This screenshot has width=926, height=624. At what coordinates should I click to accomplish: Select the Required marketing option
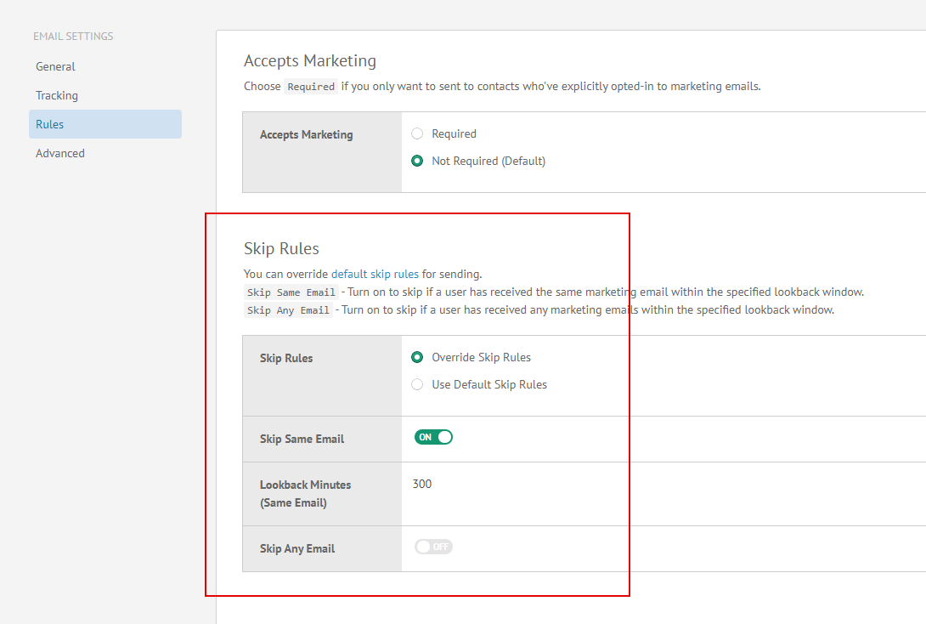tap(417, 133)
